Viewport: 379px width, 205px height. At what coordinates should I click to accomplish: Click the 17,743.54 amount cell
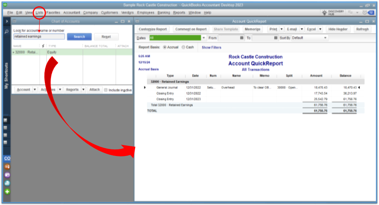pos(320,93)
